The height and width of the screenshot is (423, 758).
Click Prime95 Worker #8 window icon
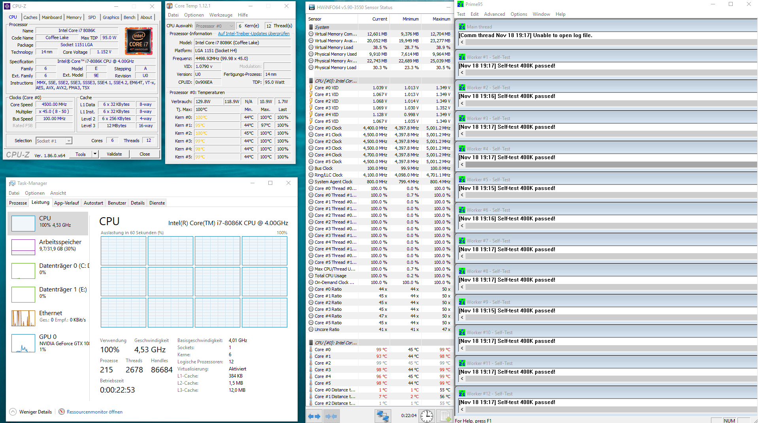click(x=462, y=271)
